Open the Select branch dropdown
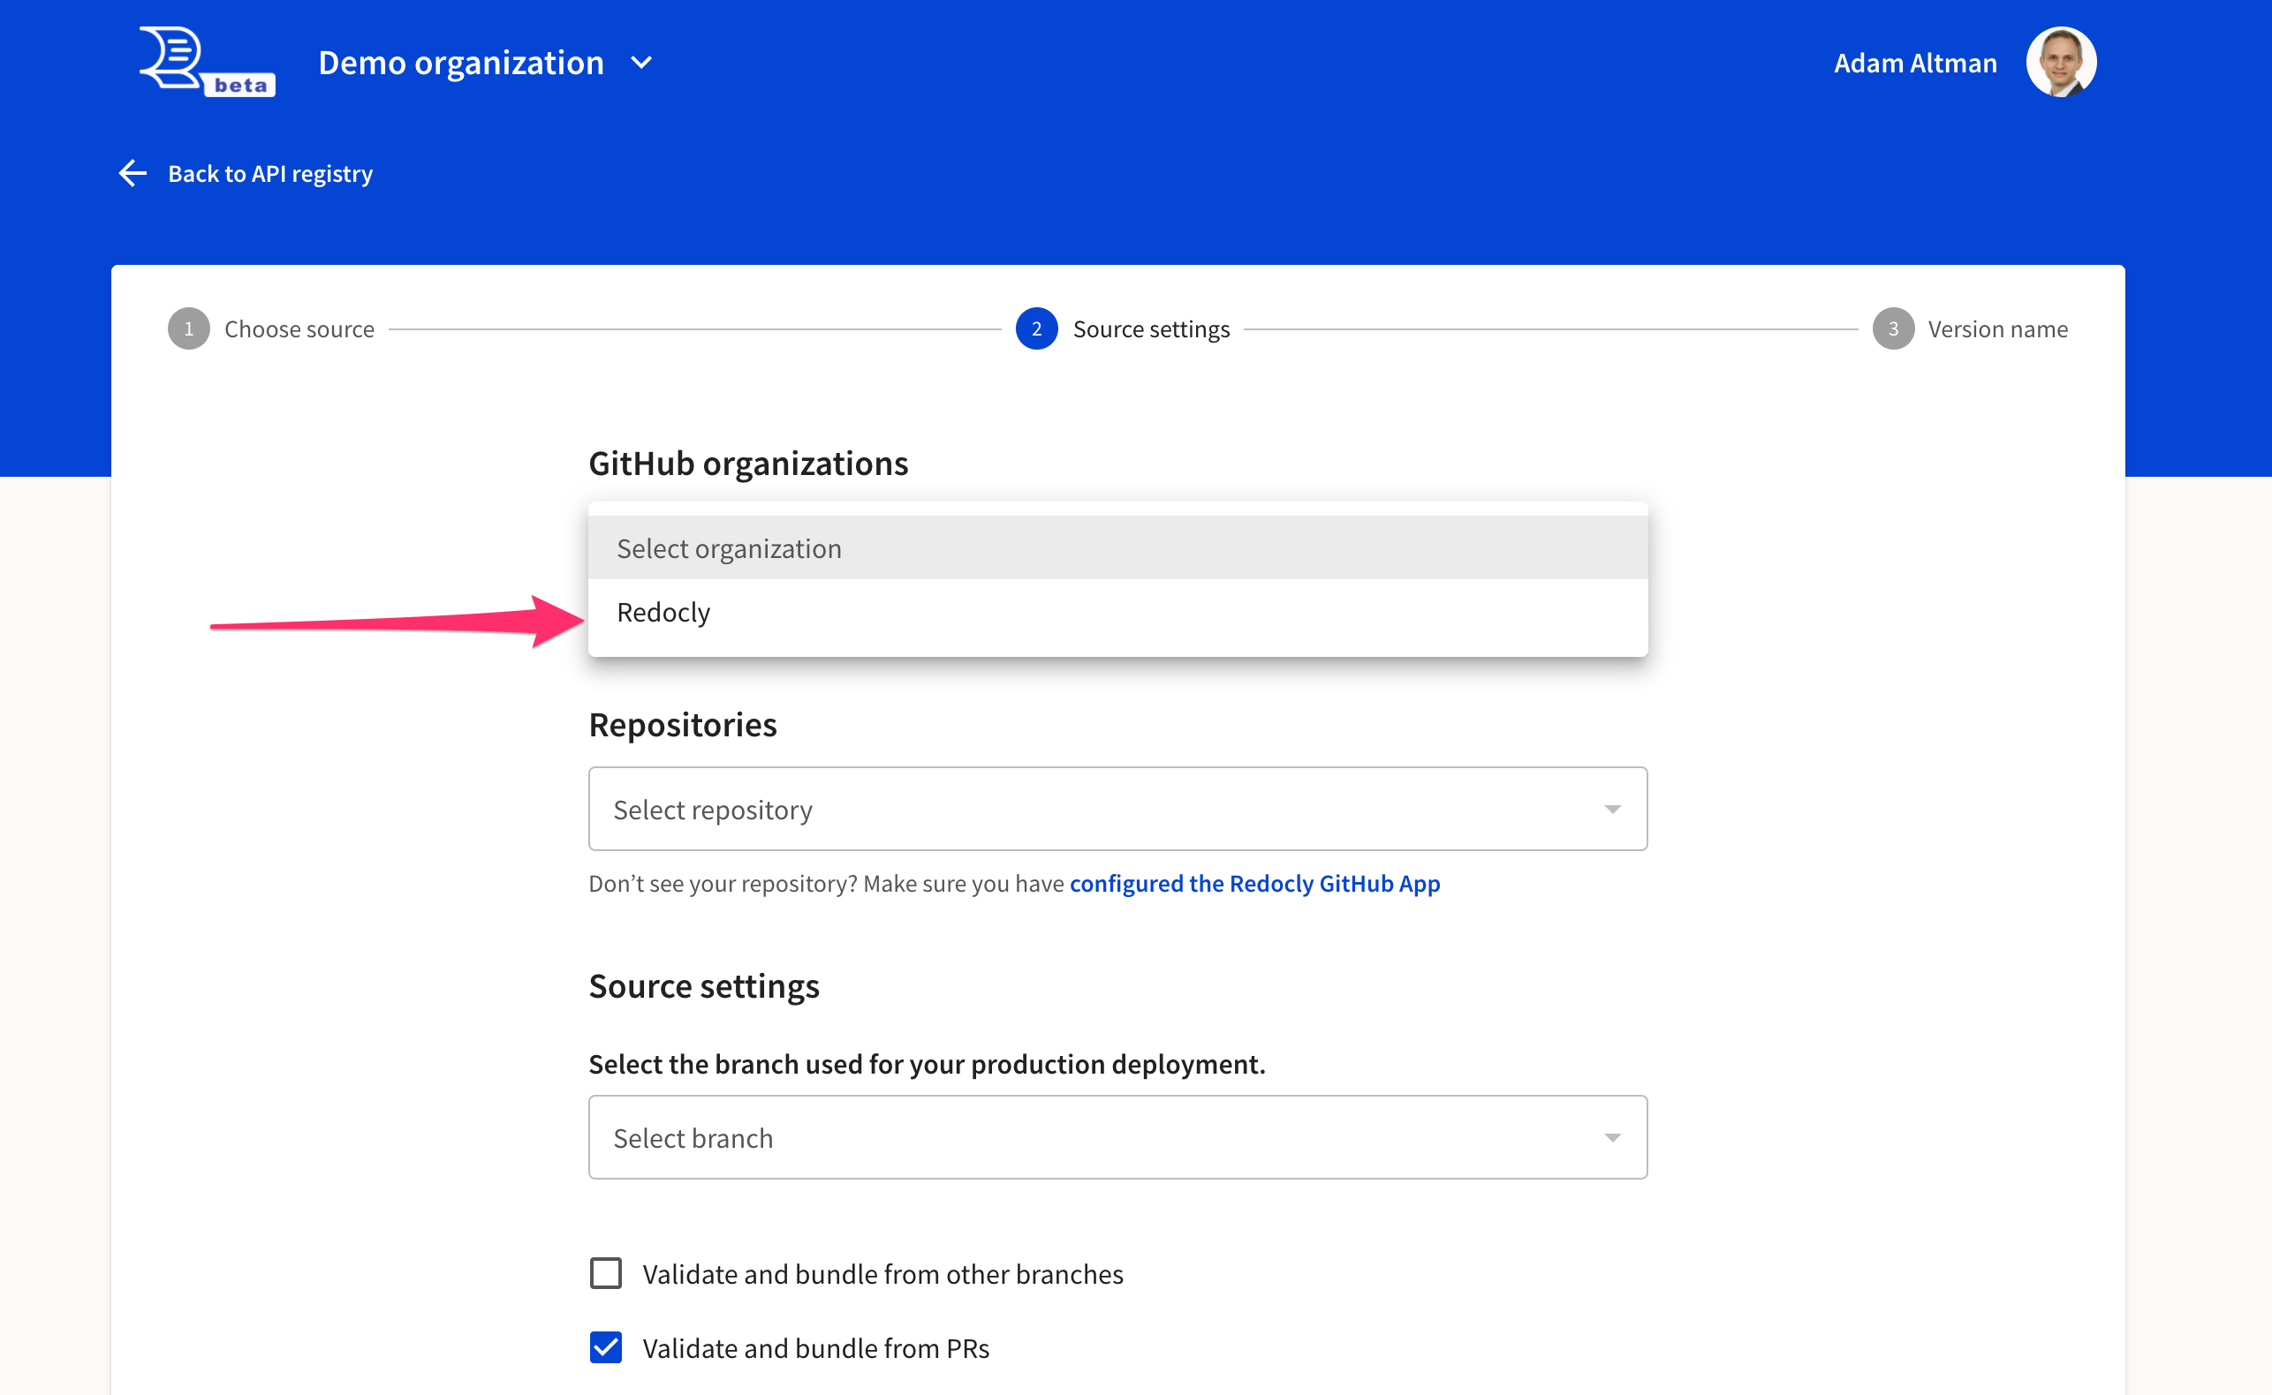 point(1117,1137)
